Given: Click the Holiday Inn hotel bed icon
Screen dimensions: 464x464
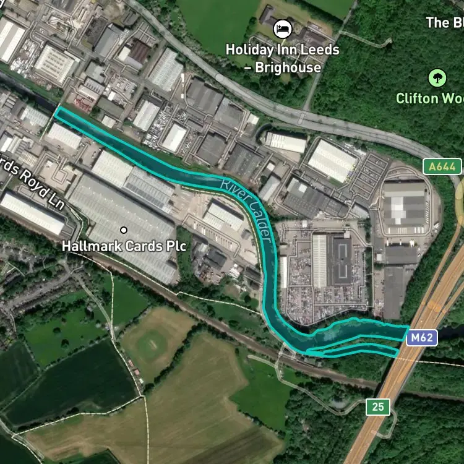Looking at the screenshot, I should pos(283,29).
